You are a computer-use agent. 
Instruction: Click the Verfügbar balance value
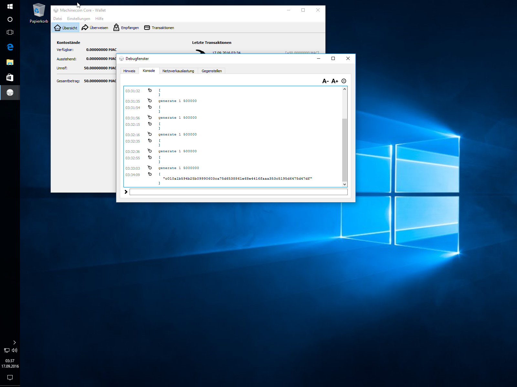point(101,50)
